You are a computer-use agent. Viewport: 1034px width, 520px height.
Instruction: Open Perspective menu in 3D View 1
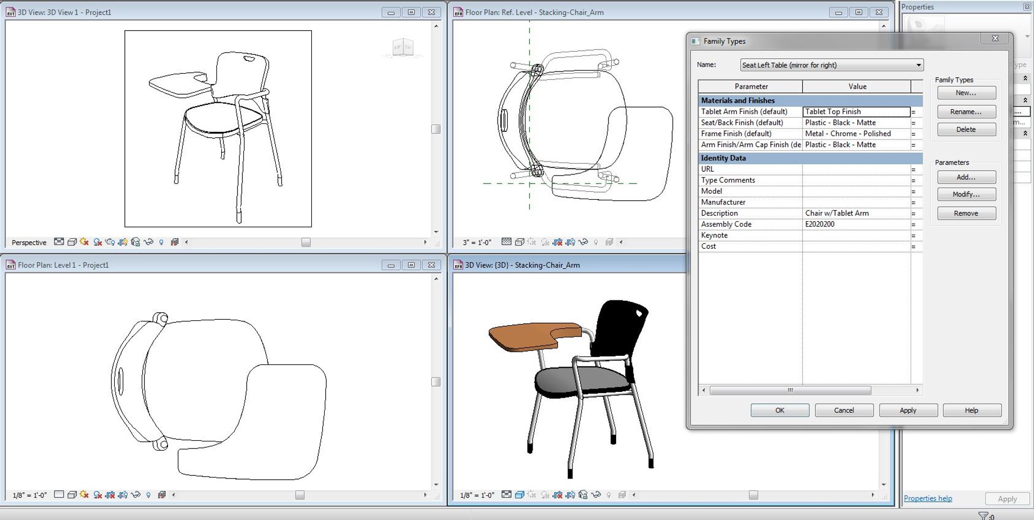point(29,243)
